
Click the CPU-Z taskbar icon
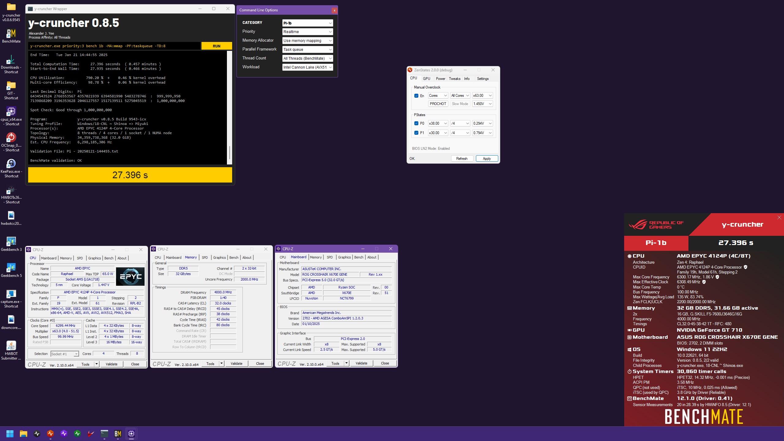tap(131, 434)
